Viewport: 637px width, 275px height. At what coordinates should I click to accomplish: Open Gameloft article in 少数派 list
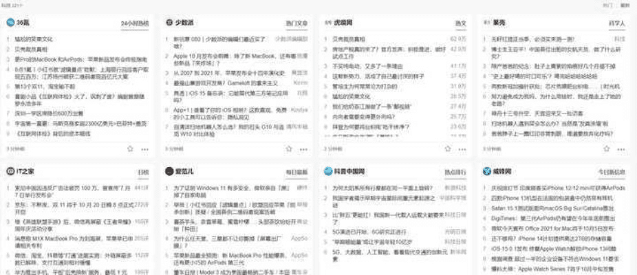(x=226, y=83)
